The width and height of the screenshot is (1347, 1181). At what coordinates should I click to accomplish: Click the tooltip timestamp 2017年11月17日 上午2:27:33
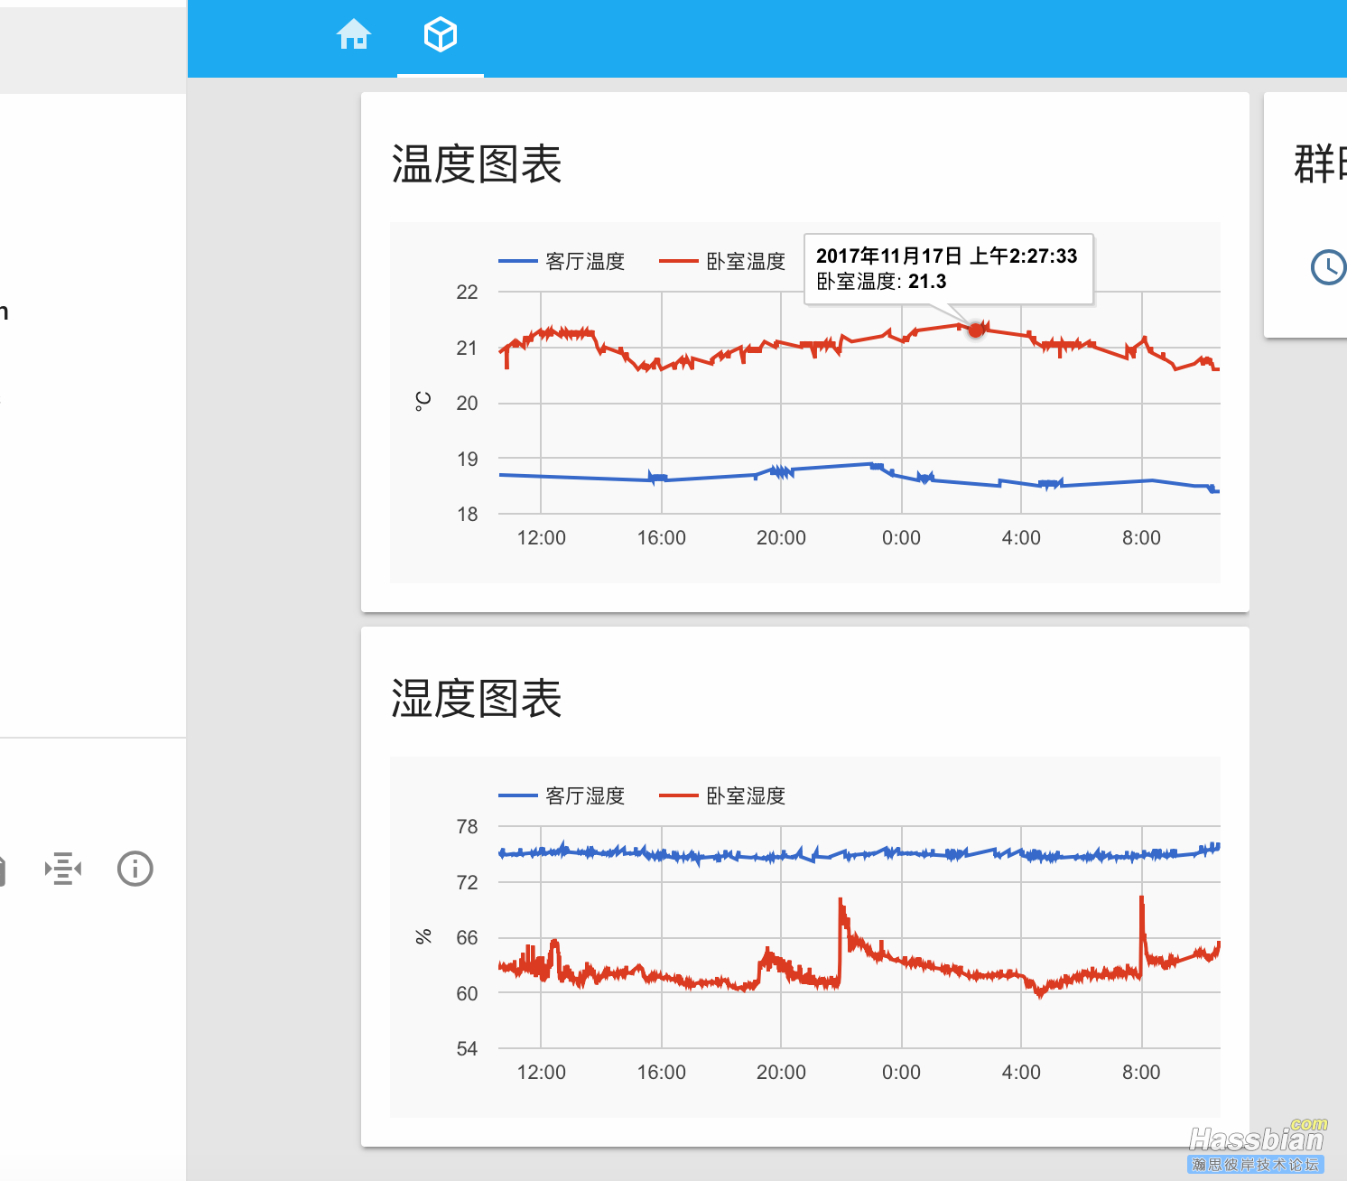[947, 256]
